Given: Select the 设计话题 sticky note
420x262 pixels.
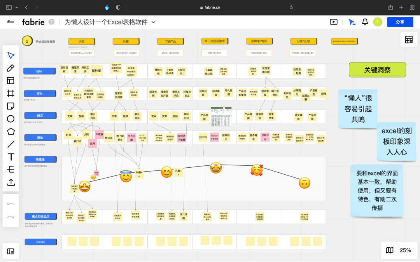Looking at the screenshot, I should point(184,216).
